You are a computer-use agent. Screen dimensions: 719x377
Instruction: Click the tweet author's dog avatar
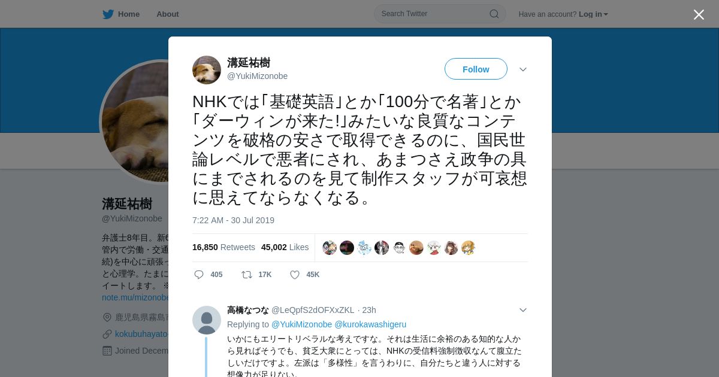tap(207, 70)
